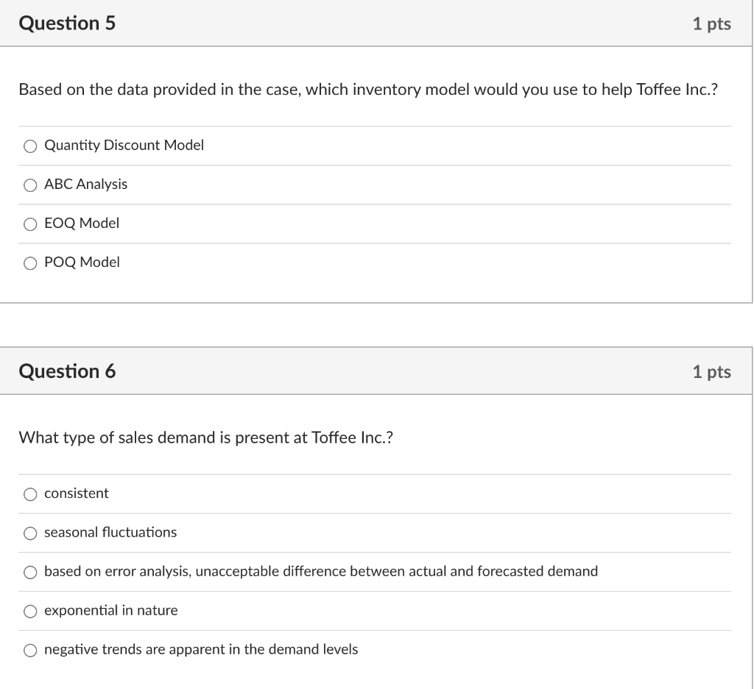Click the 'EOQ Model' label text
This screenshot has height=689, width=754.
pyautogui.click(x=82, y=224)
